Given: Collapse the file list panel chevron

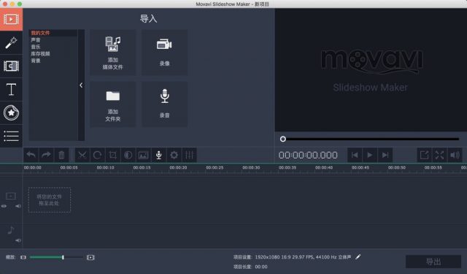Looking at the screenshot, I should click(x=81, y=85).
